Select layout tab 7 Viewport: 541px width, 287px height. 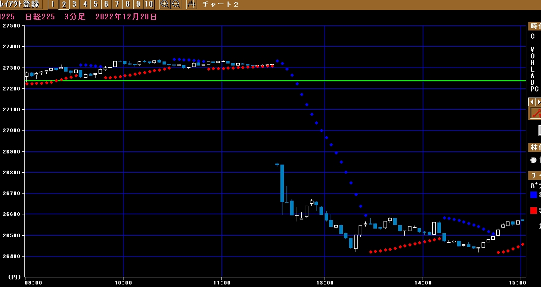pos(117,5)
